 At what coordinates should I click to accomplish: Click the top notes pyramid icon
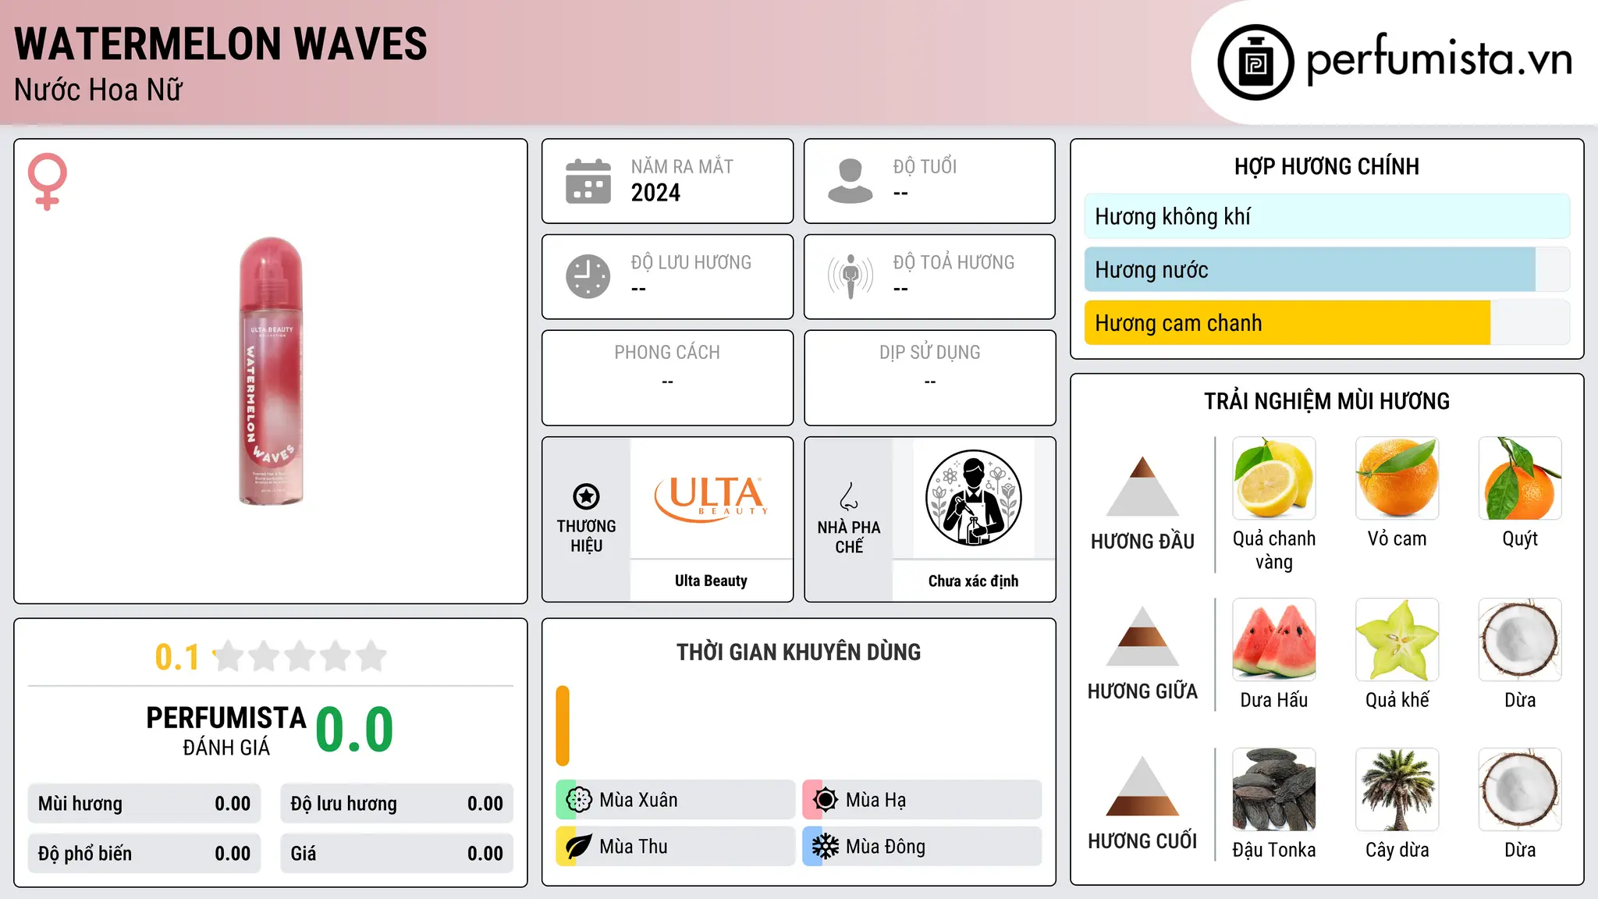(1142, 486)
